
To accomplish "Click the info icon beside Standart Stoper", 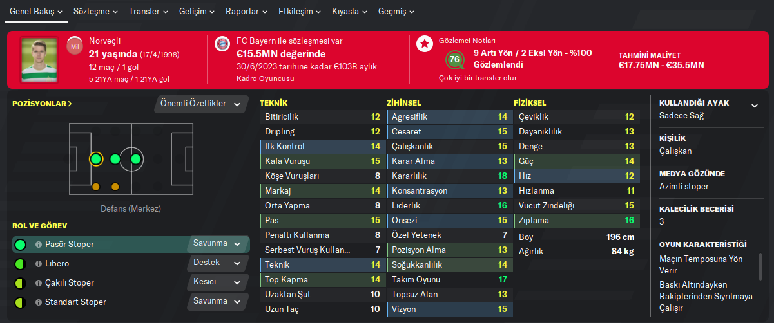I will click(39, 302).
